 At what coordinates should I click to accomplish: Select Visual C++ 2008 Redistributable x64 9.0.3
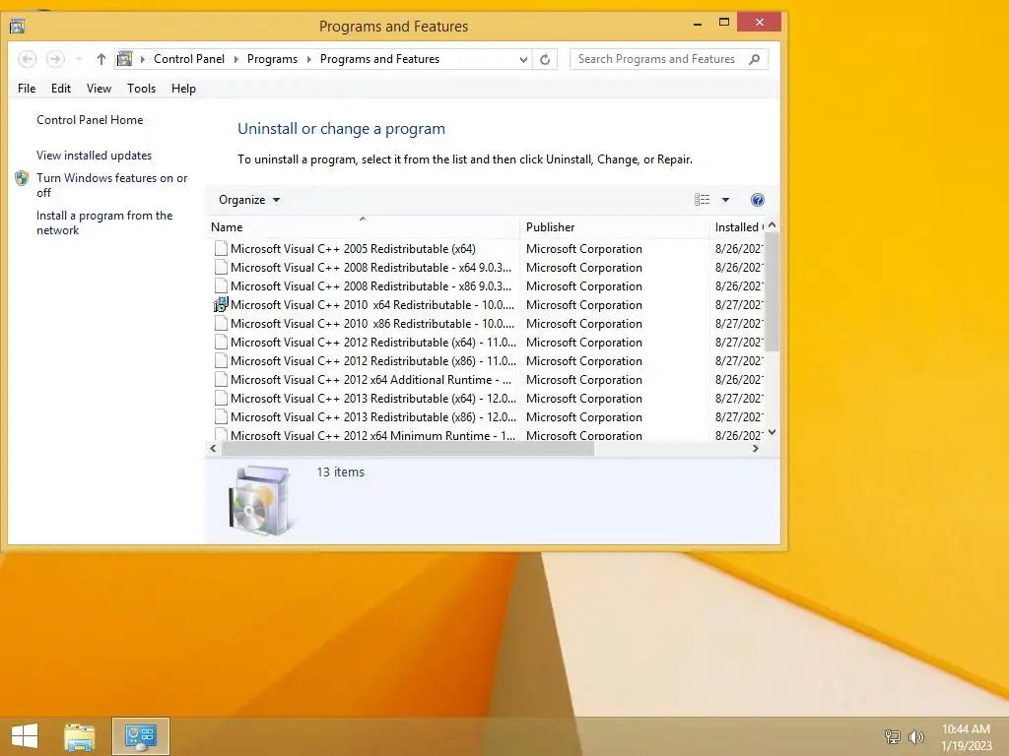coord(489,268)
